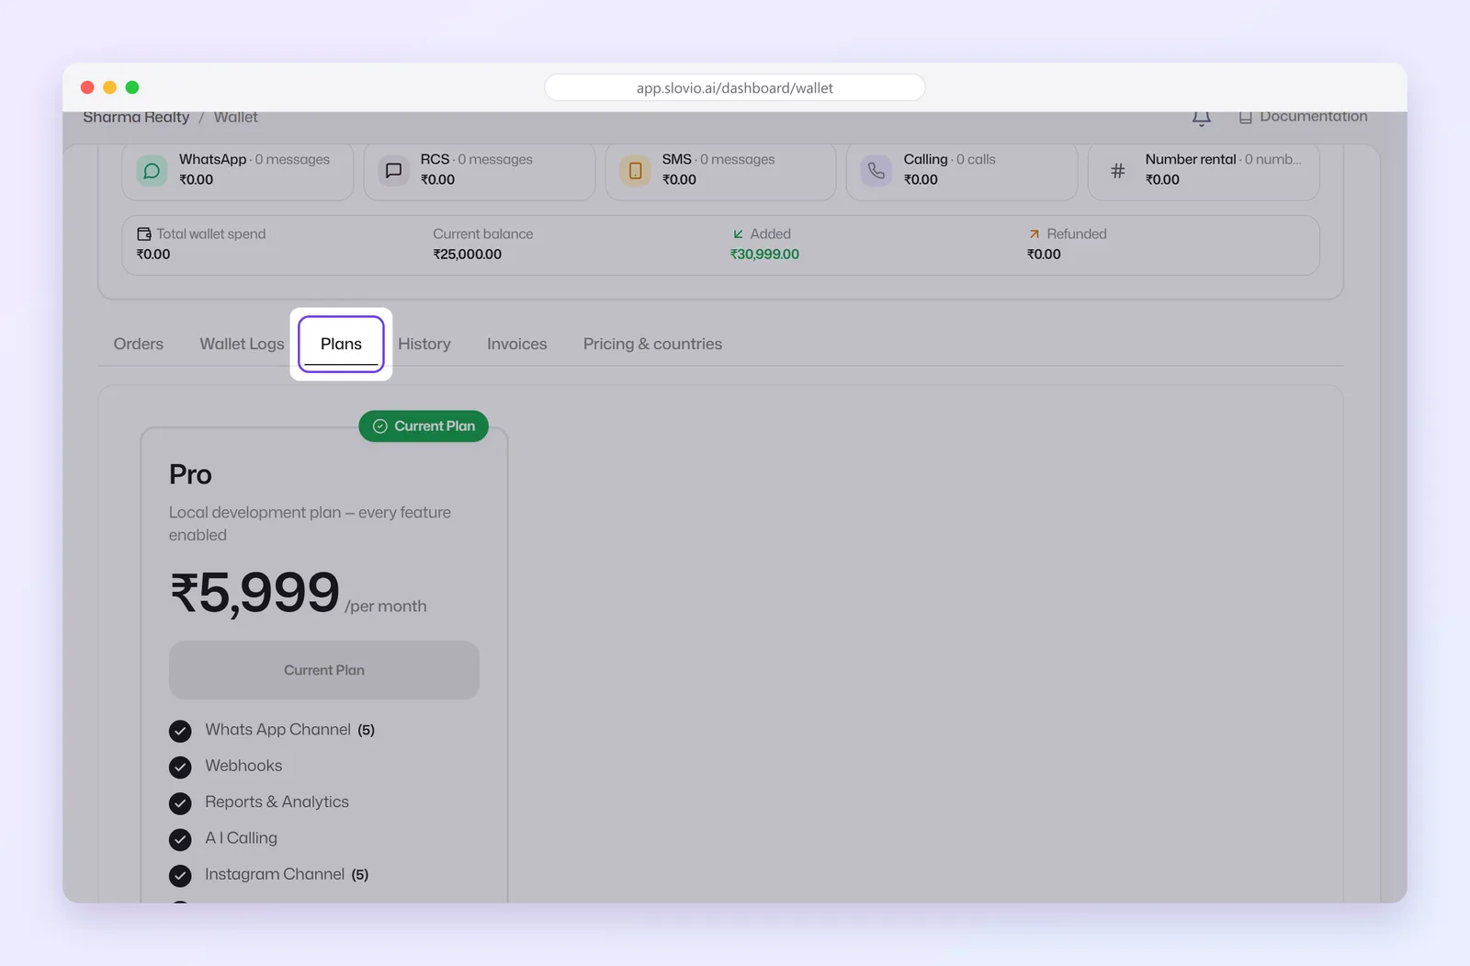Click the WhatsApp chat bubble icon
The width and height of the screenshot is (1470, 966).
coord(152,170)
